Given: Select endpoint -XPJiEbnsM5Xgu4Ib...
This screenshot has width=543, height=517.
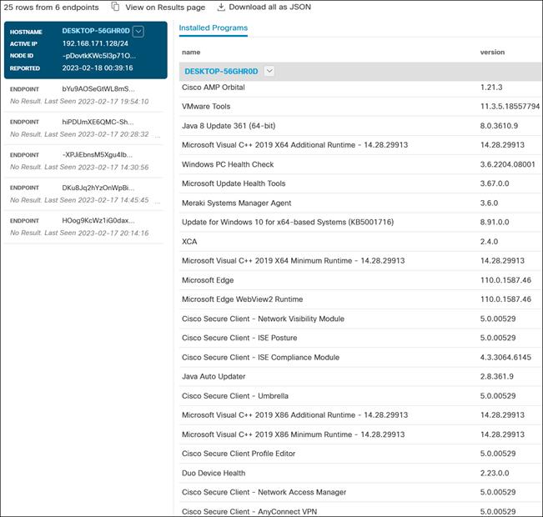Looking at the screenshot, I should tap(83, 161).
